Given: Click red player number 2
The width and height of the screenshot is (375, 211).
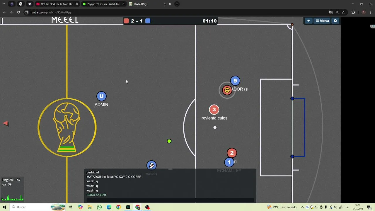Looking at the screenshot, I should tap(232, 153).
